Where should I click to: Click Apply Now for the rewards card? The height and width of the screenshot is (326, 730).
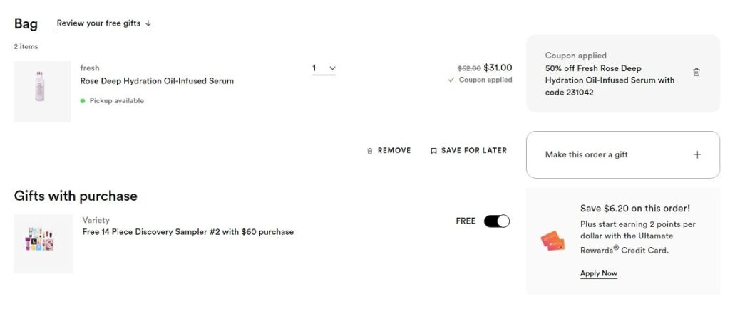click(x=599, y=274)
